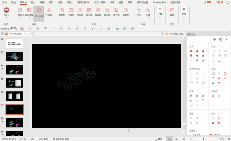Click the slide scrollbar down arrow
The image size is (231, 141).
(184, 131)
